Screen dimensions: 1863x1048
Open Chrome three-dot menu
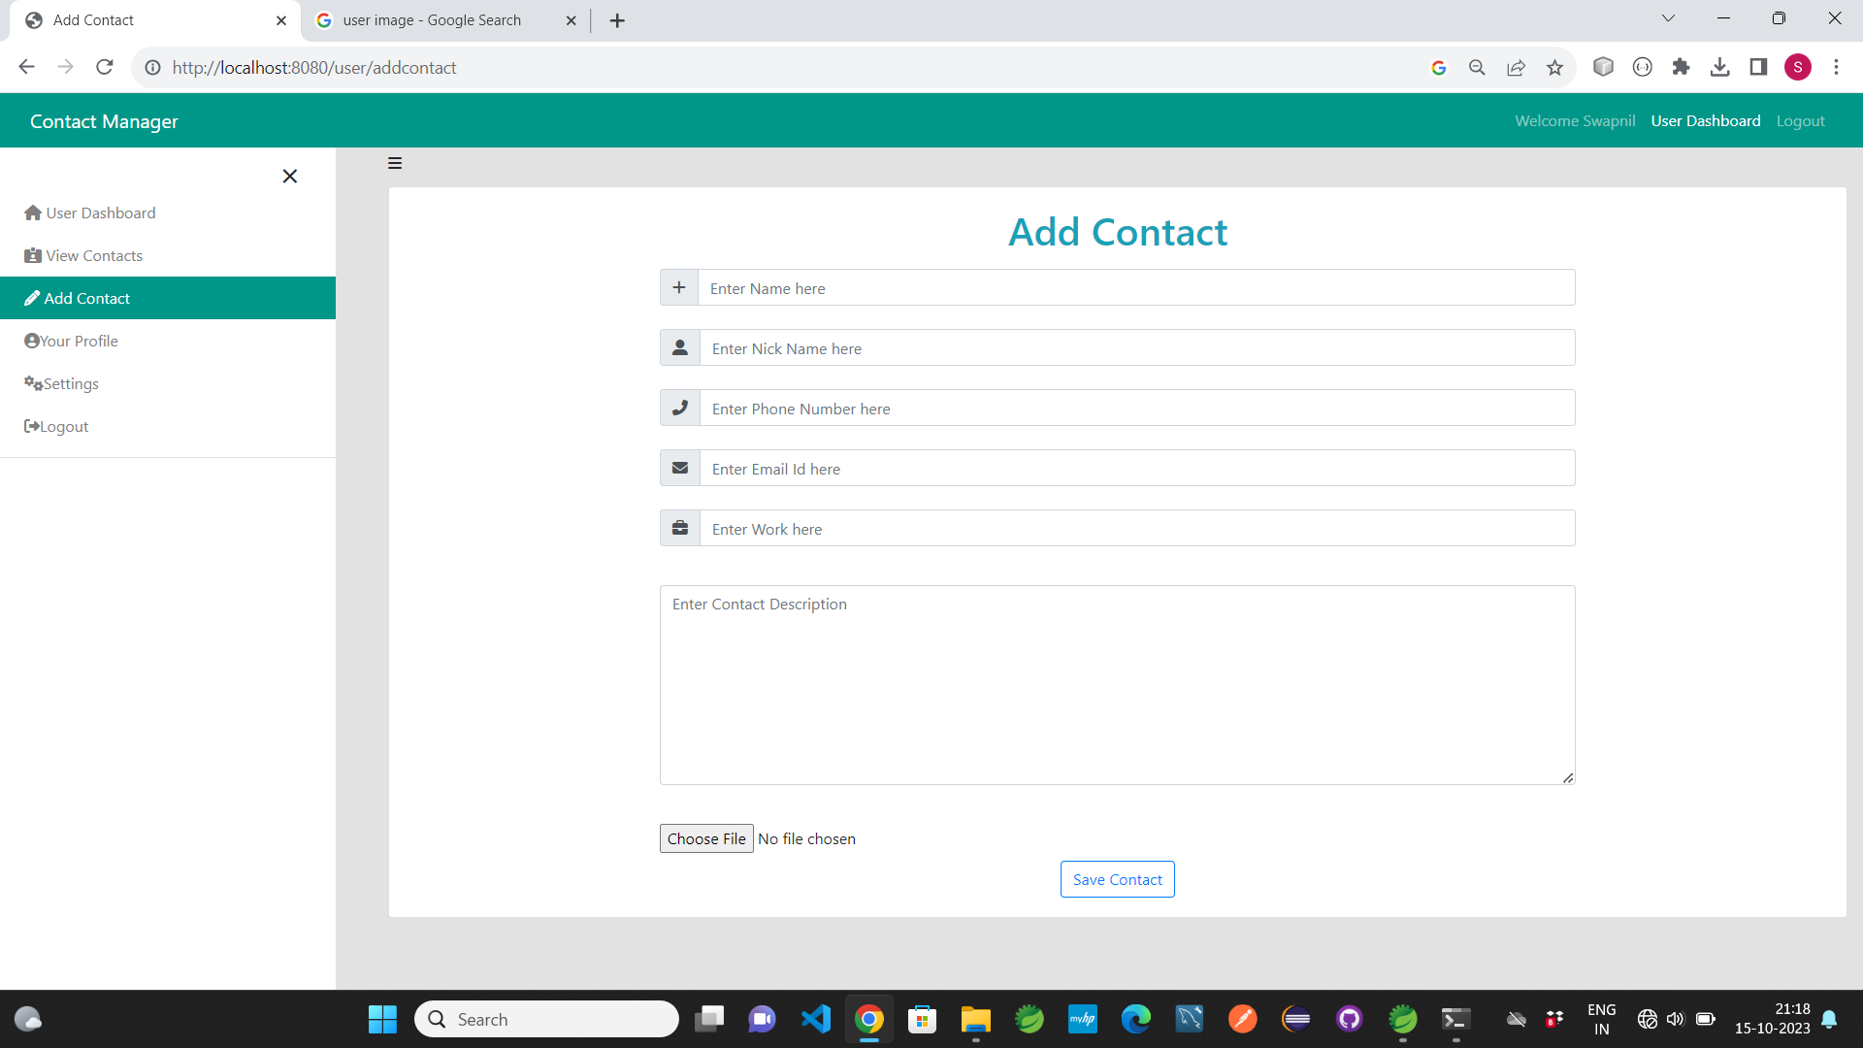tap(1836, 67)
